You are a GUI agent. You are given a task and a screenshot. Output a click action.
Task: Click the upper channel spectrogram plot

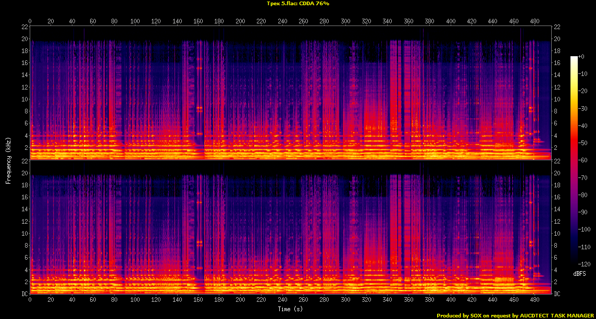pos(291,93)
